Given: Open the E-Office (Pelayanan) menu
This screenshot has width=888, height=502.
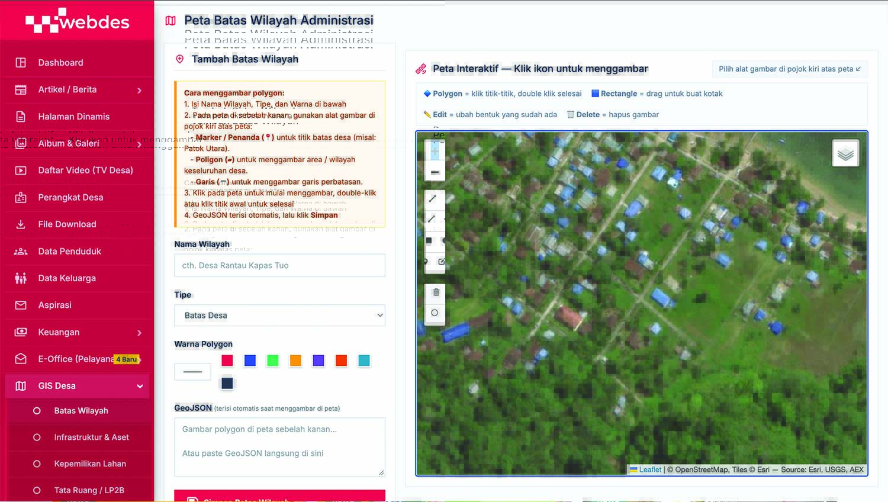Looking at the screenshot, I should click(77, 359).
